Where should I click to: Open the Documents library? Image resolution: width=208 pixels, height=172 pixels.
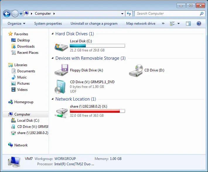[26, 71]
